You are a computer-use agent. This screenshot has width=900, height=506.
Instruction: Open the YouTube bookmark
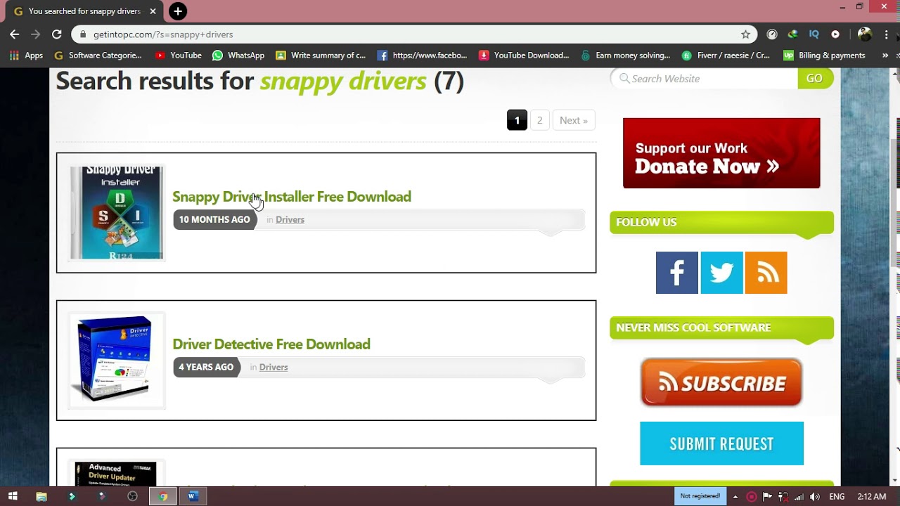coord(178,55)
